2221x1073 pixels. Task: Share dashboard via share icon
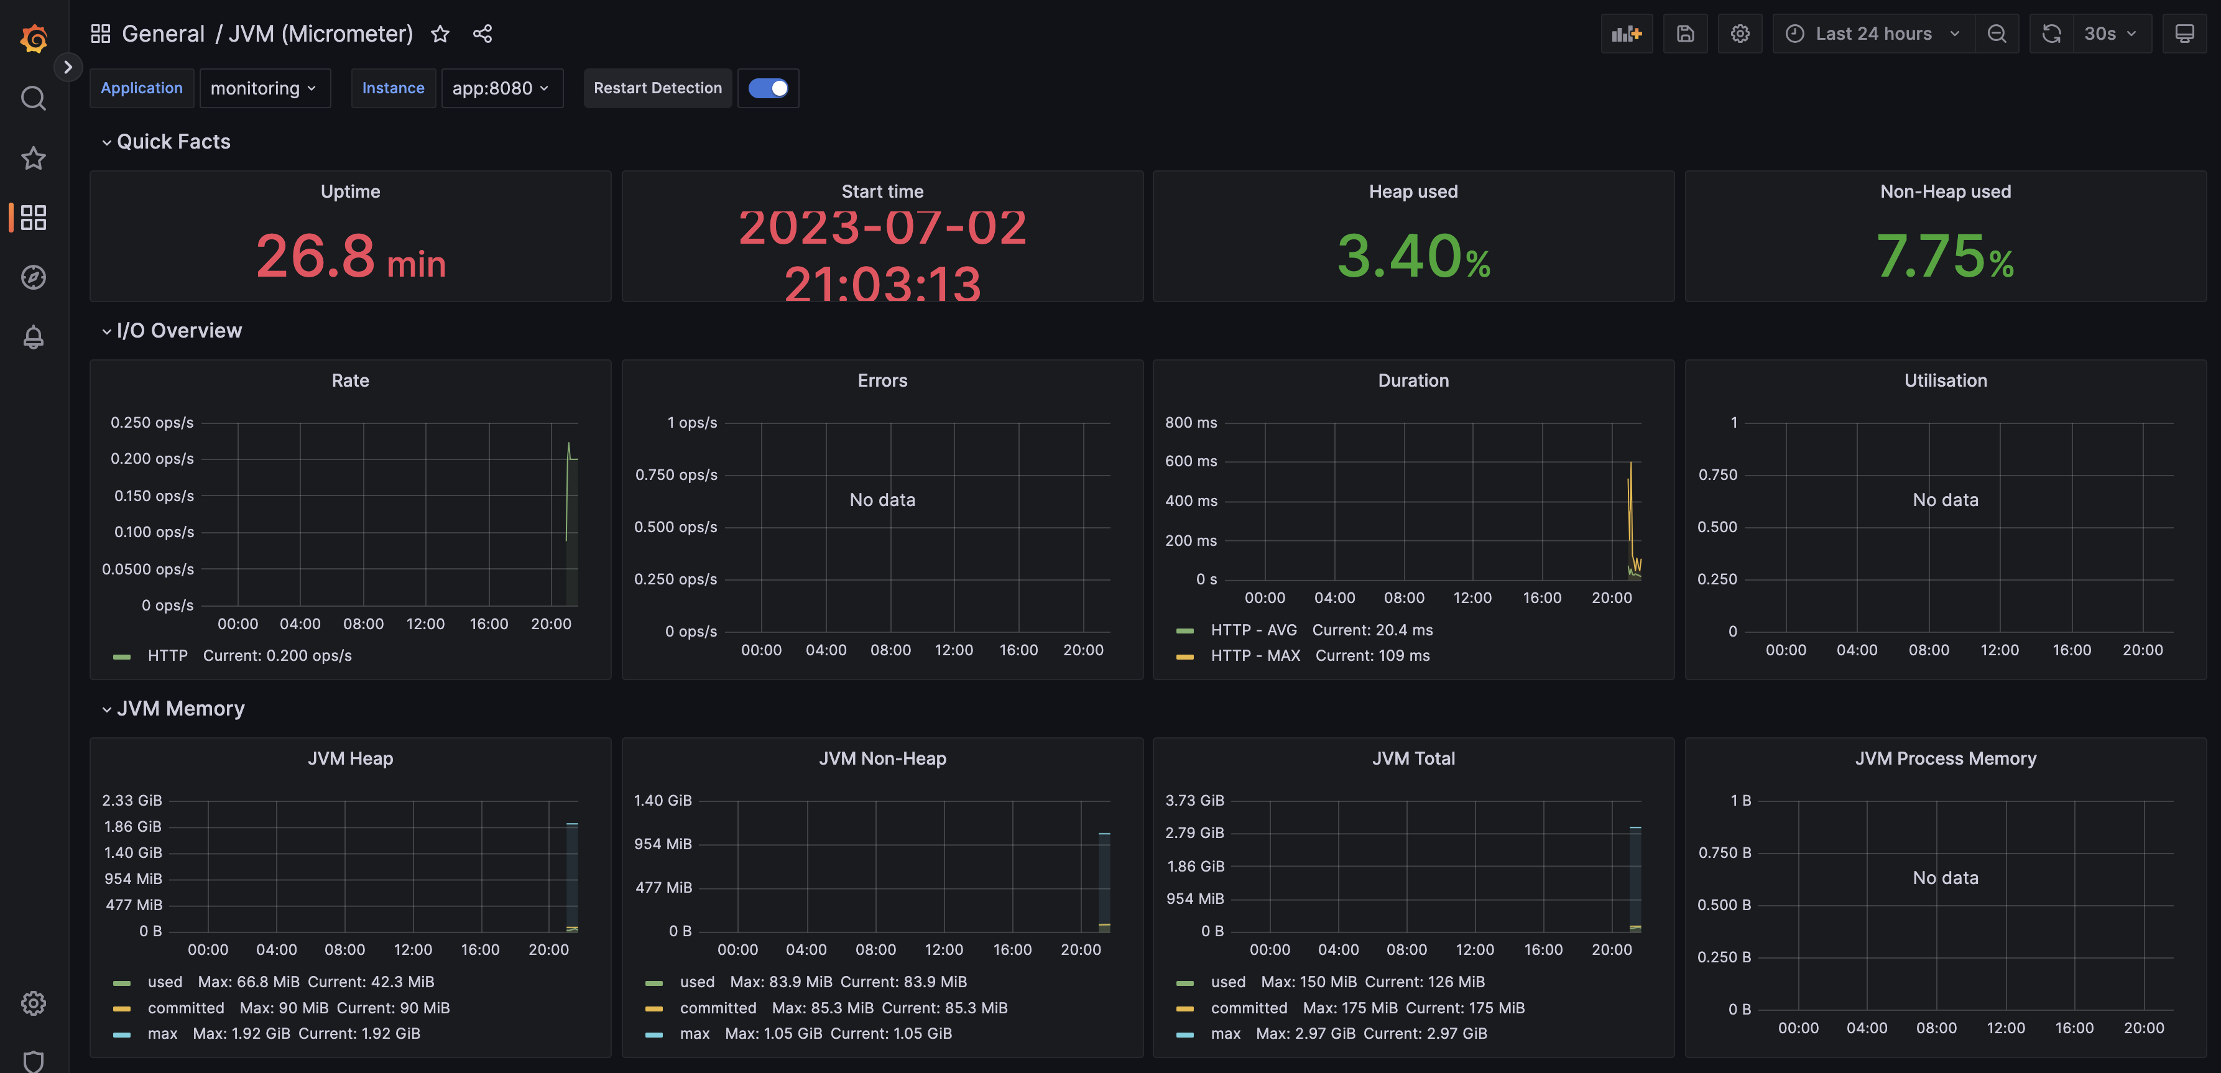point(482,34)
